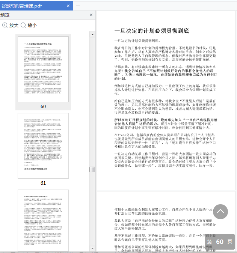This screenshot has width=237, height=253.
Task: Click paragraph starting 给自己施加压力的方式
Action: coord(165,107)
